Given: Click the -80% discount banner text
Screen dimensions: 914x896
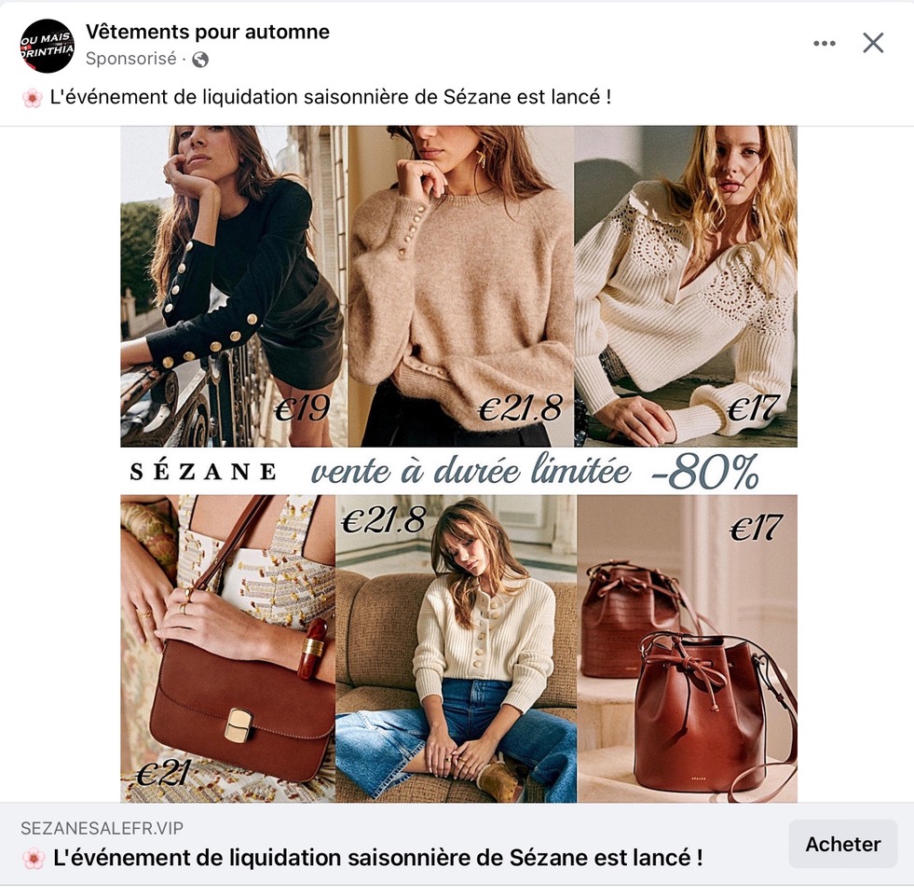Looking at the screenshot, I should pyautogui.click(x=705, y=472).
